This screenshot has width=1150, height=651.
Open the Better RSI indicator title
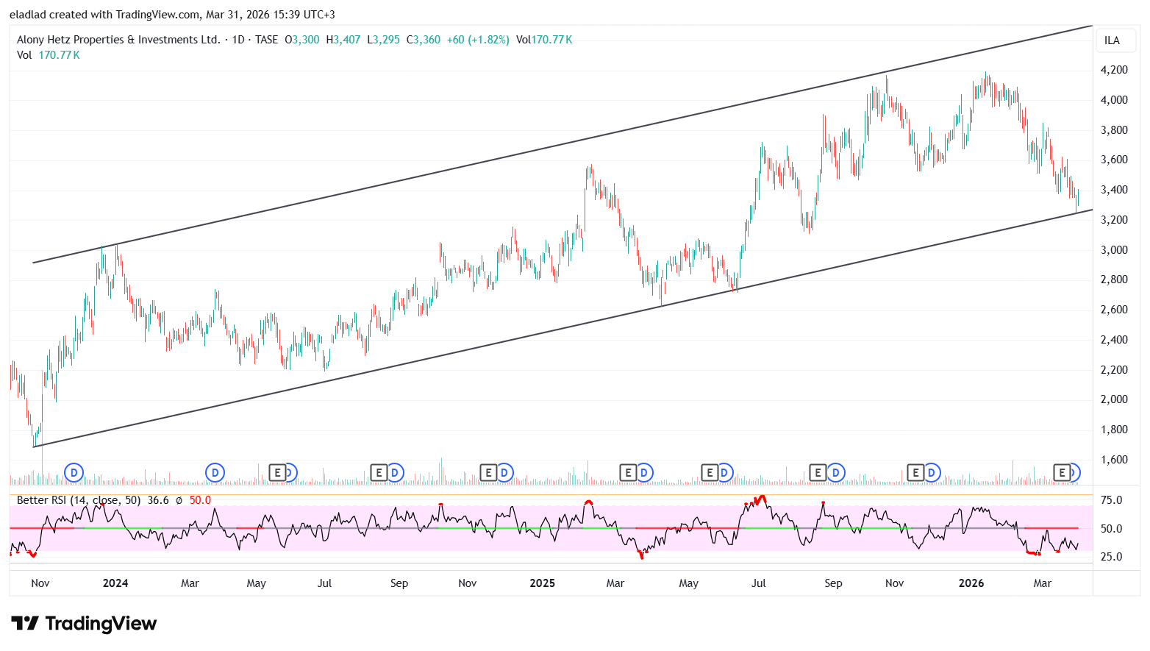(x=79, y=500)
